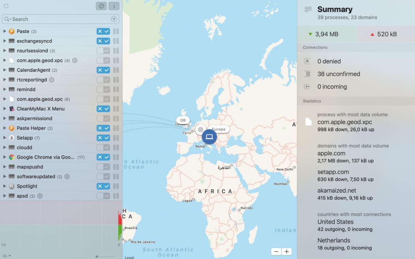This screenshot has height=259, width=415.
Task: Open the graph options dropdown at bottom left
Action: tap(6, 256)
